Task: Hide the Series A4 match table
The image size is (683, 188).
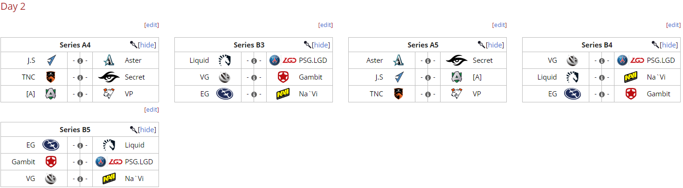Action: pyautogui.click(x=148, y=45)
